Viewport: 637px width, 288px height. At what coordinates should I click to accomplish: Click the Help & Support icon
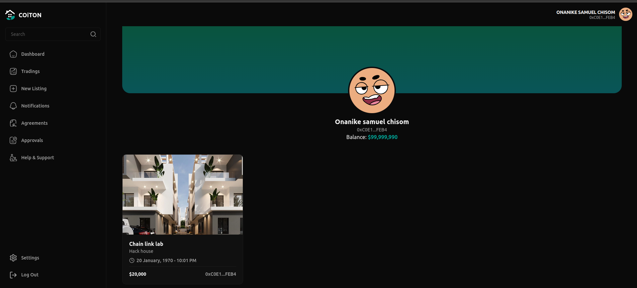13,158
